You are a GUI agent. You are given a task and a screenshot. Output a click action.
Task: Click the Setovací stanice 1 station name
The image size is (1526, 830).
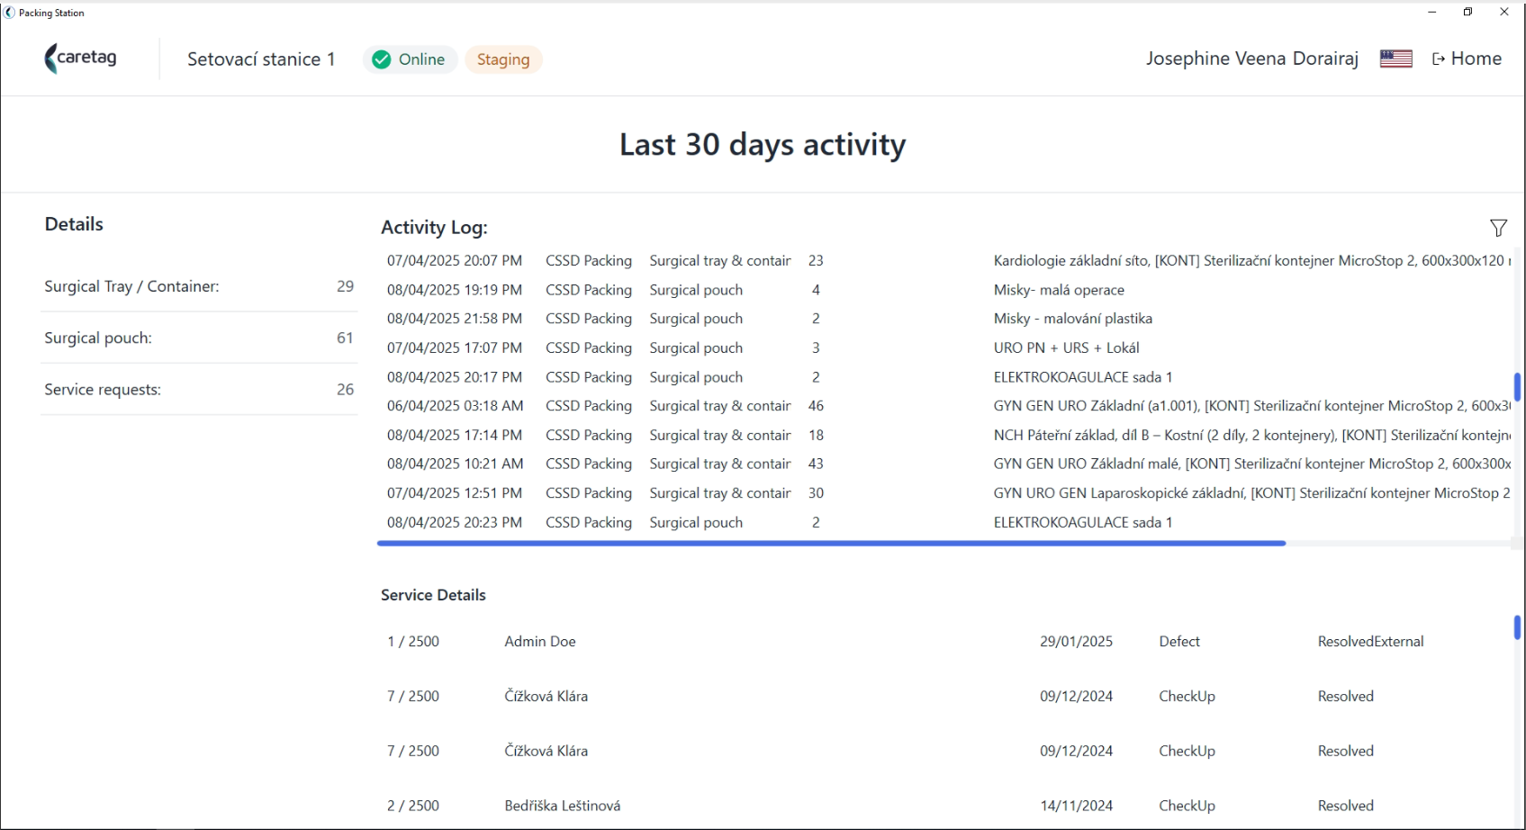click(x=261, y=59)
